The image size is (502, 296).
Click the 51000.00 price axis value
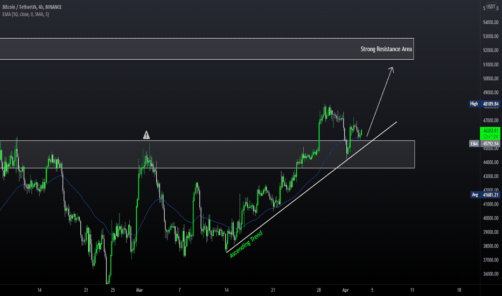point(491,65)
